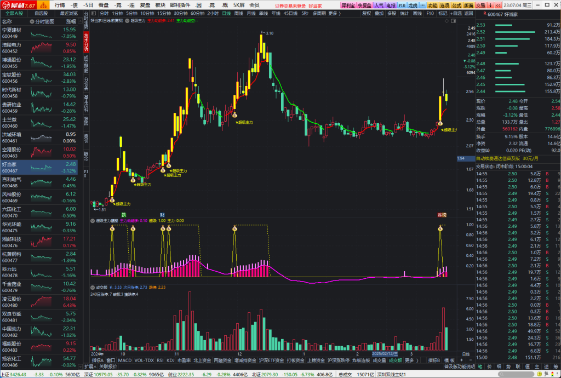Toggle the 成交额 indicator settings circle
The height and width of the screenshot is (378, 561).
[x=93, y=287]
